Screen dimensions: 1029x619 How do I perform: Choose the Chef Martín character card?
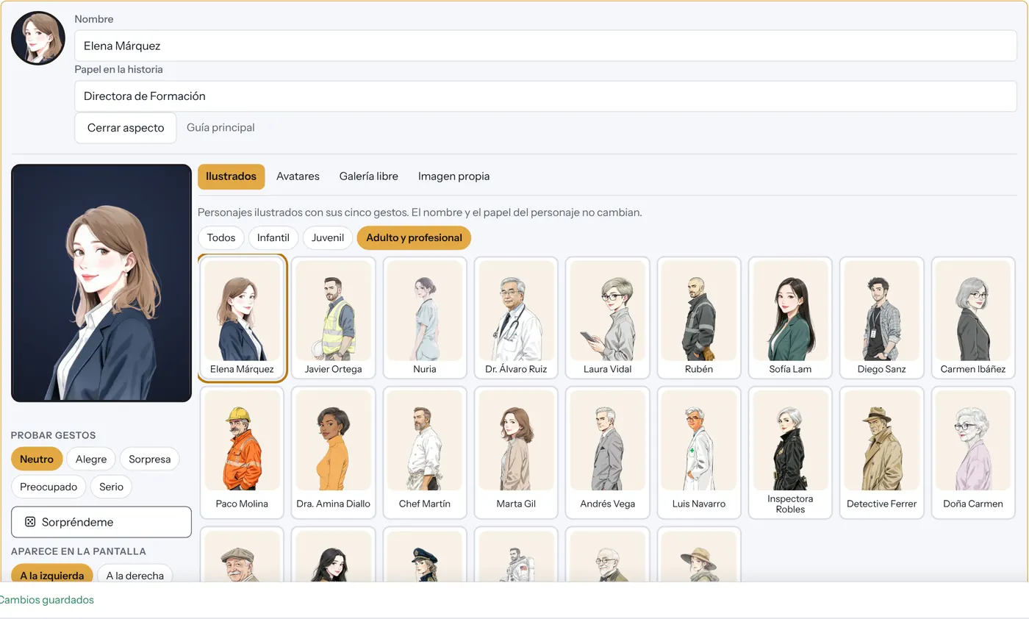[x=425, y=452]
